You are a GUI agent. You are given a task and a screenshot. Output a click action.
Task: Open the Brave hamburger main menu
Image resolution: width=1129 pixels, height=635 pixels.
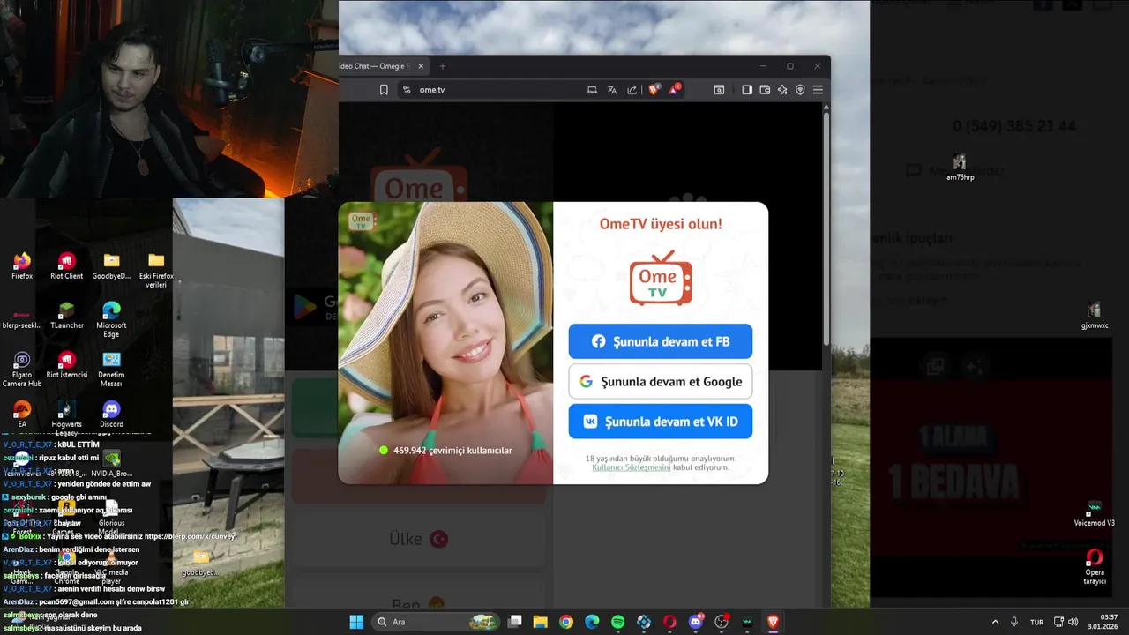coord(818,90)
